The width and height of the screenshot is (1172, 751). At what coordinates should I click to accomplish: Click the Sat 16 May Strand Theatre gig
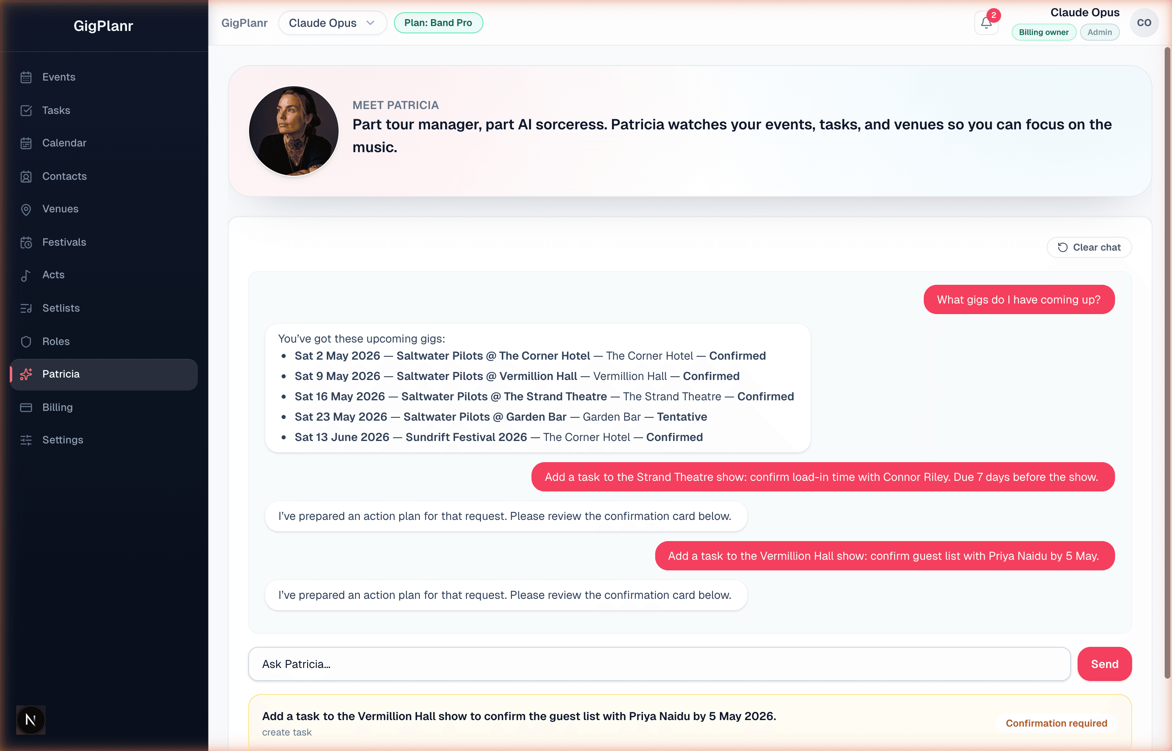point(544,397)
